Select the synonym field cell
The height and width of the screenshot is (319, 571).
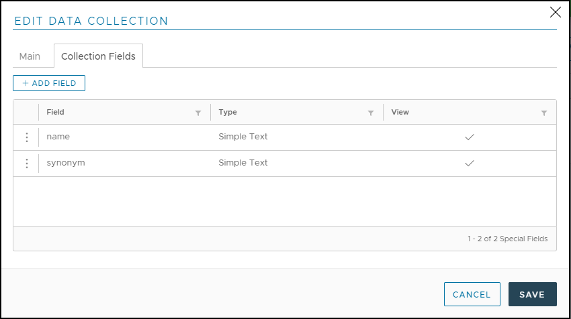pyautogui.click(x=124, y=163)
